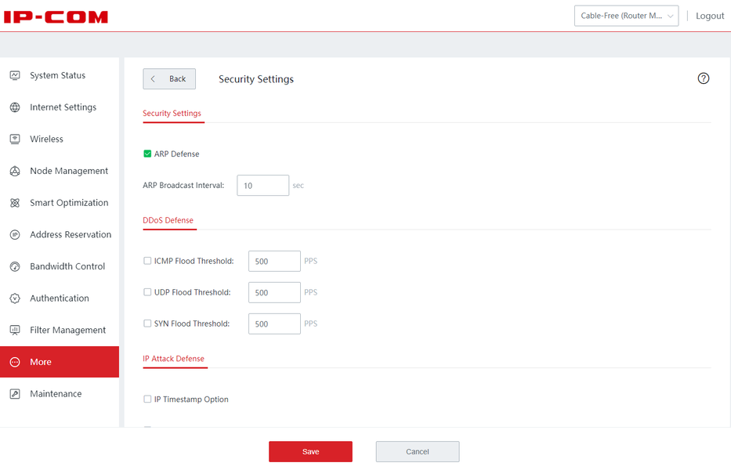Open the Authentication menu item
The width and height of the screenshot is (731, 470).
point(59,298)
